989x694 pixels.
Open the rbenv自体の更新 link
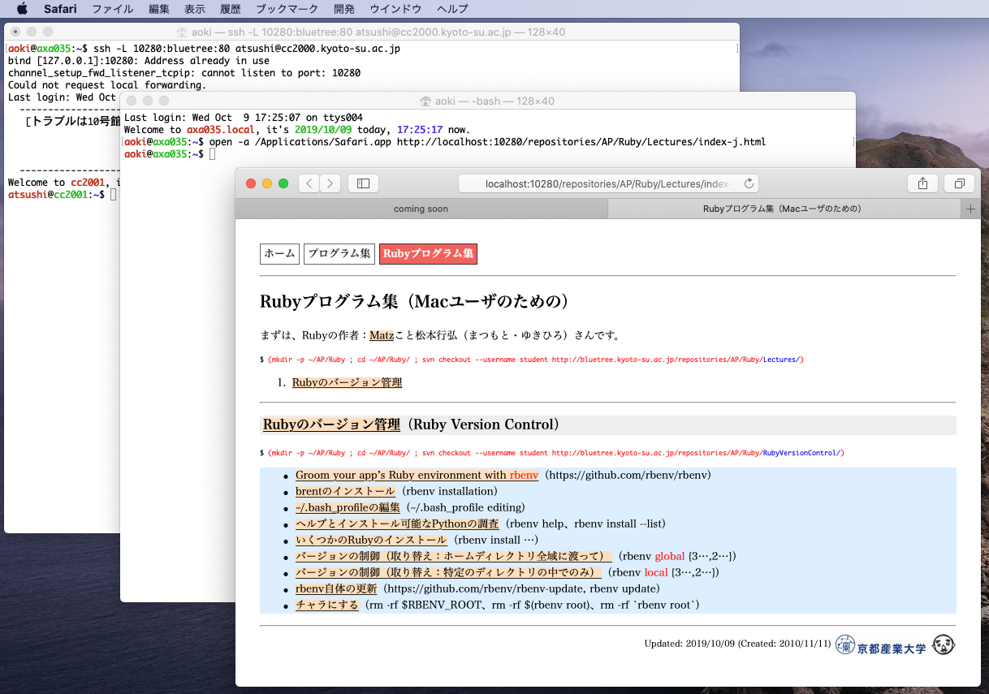(x=336, y=588)
